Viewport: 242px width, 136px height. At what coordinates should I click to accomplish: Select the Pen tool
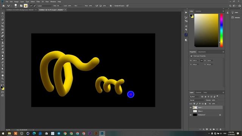point(3,62)
